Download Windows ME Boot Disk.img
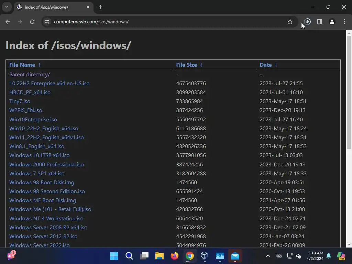Image resolution: width=352 pixels, height=264 pixels. [43, 200]
